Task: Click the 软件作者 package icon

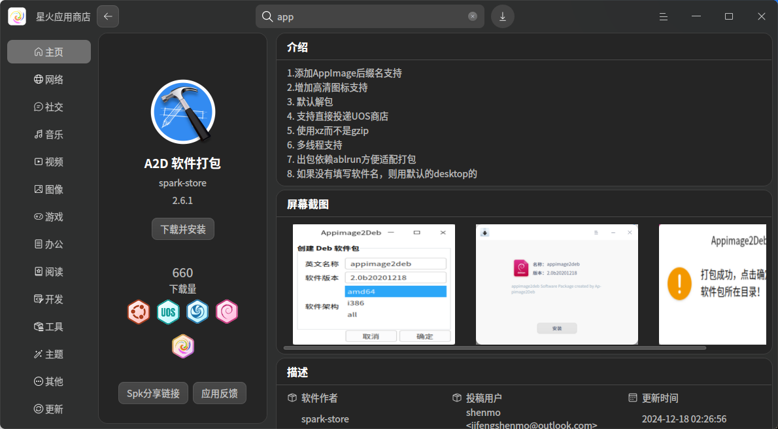Action: point(292,398)
